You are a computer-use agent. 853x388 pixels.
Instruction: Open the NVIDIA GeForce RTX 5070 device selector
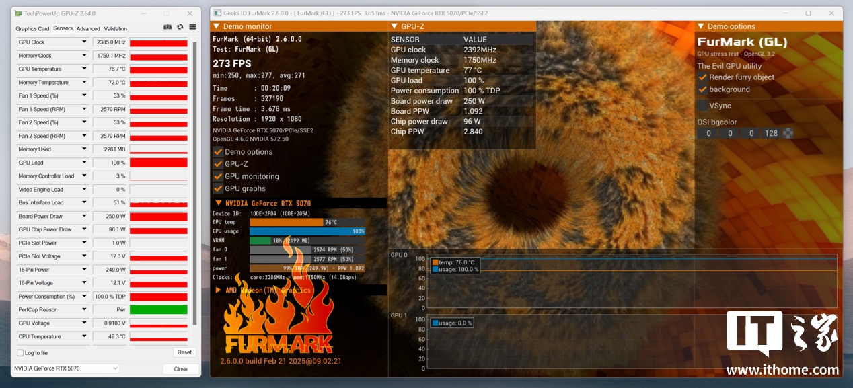(66, 368)
